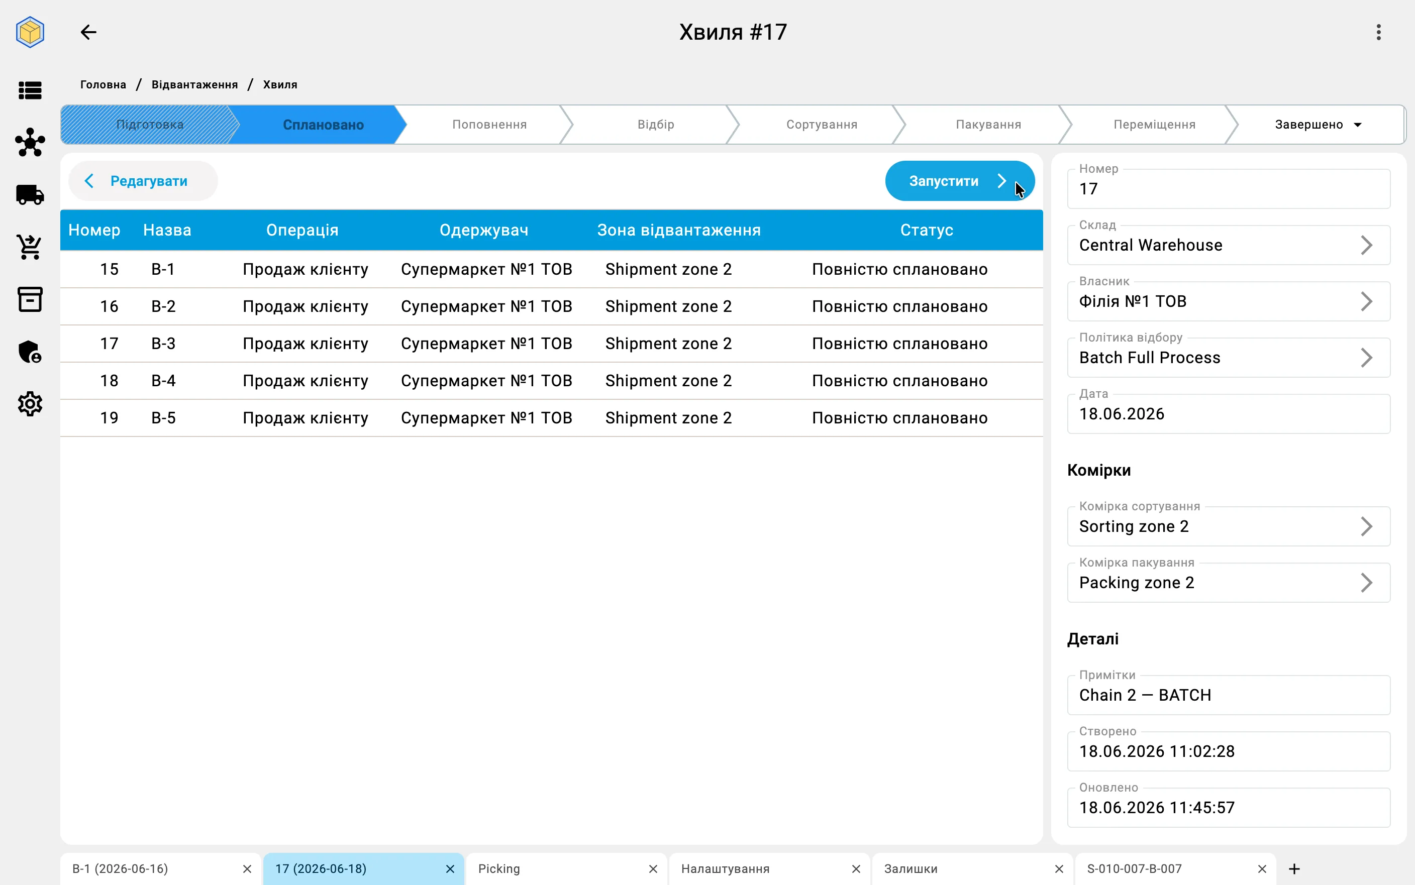Go back using the left arrow icon

(88, 32)
